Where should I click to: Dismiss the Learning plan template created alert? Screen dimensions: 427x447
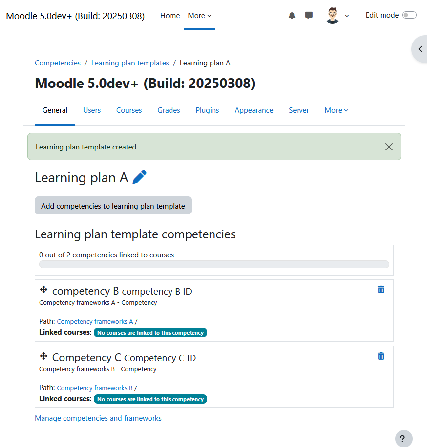coord(389,147)
